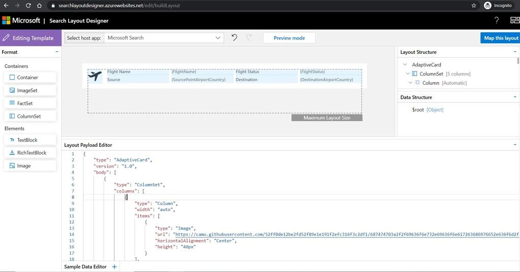This screenshot has height=272, width=520.
Task: Click the undo arrow icon
Action: tap(234, 38)
